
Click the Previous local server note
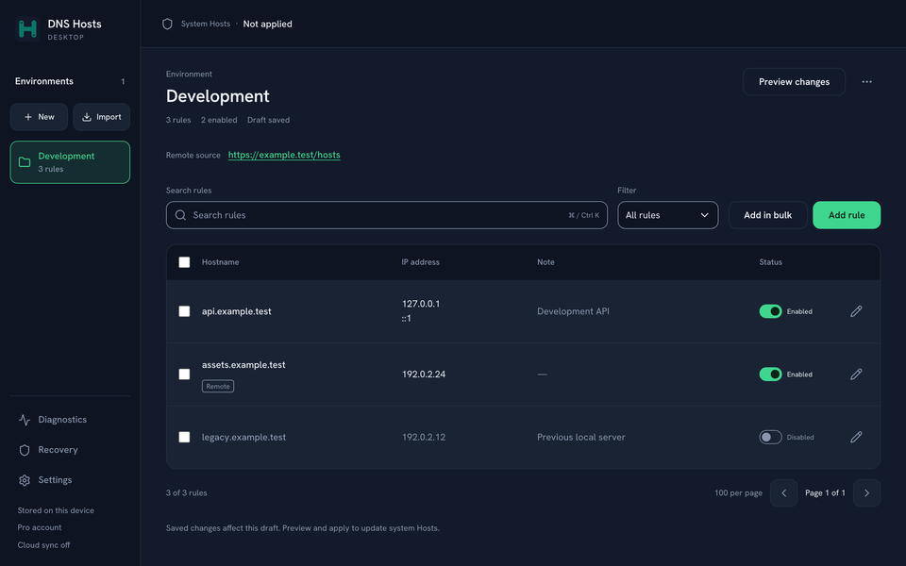tap(580, 437)
